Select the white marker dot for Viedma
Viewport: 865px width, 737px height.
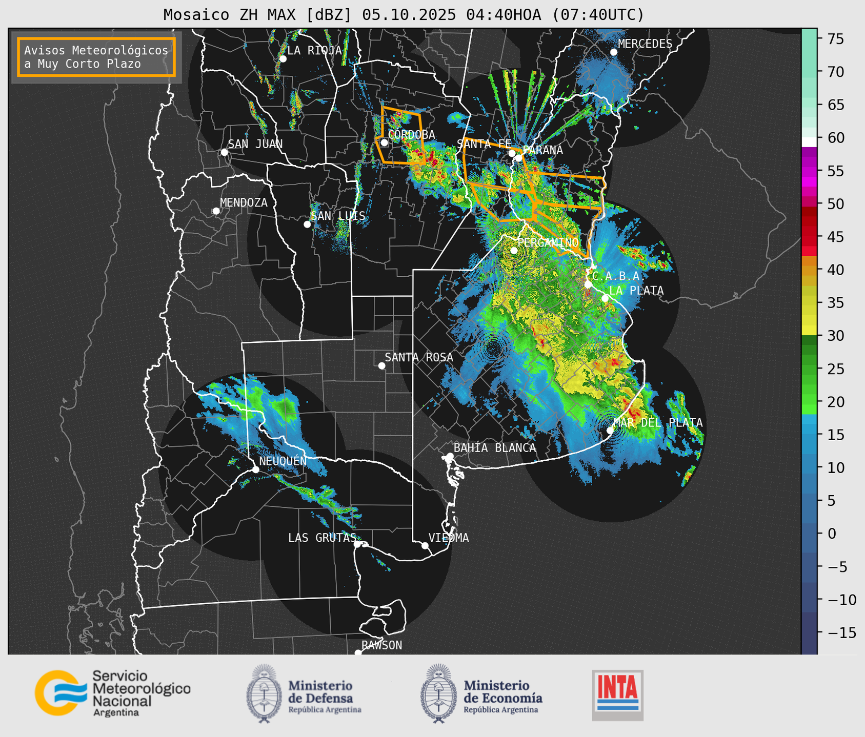pos(425,545)
